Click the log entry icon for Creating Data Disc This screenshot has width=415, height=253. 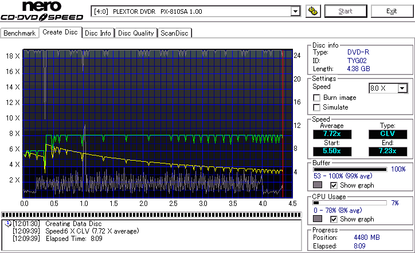tap(7, 223)
